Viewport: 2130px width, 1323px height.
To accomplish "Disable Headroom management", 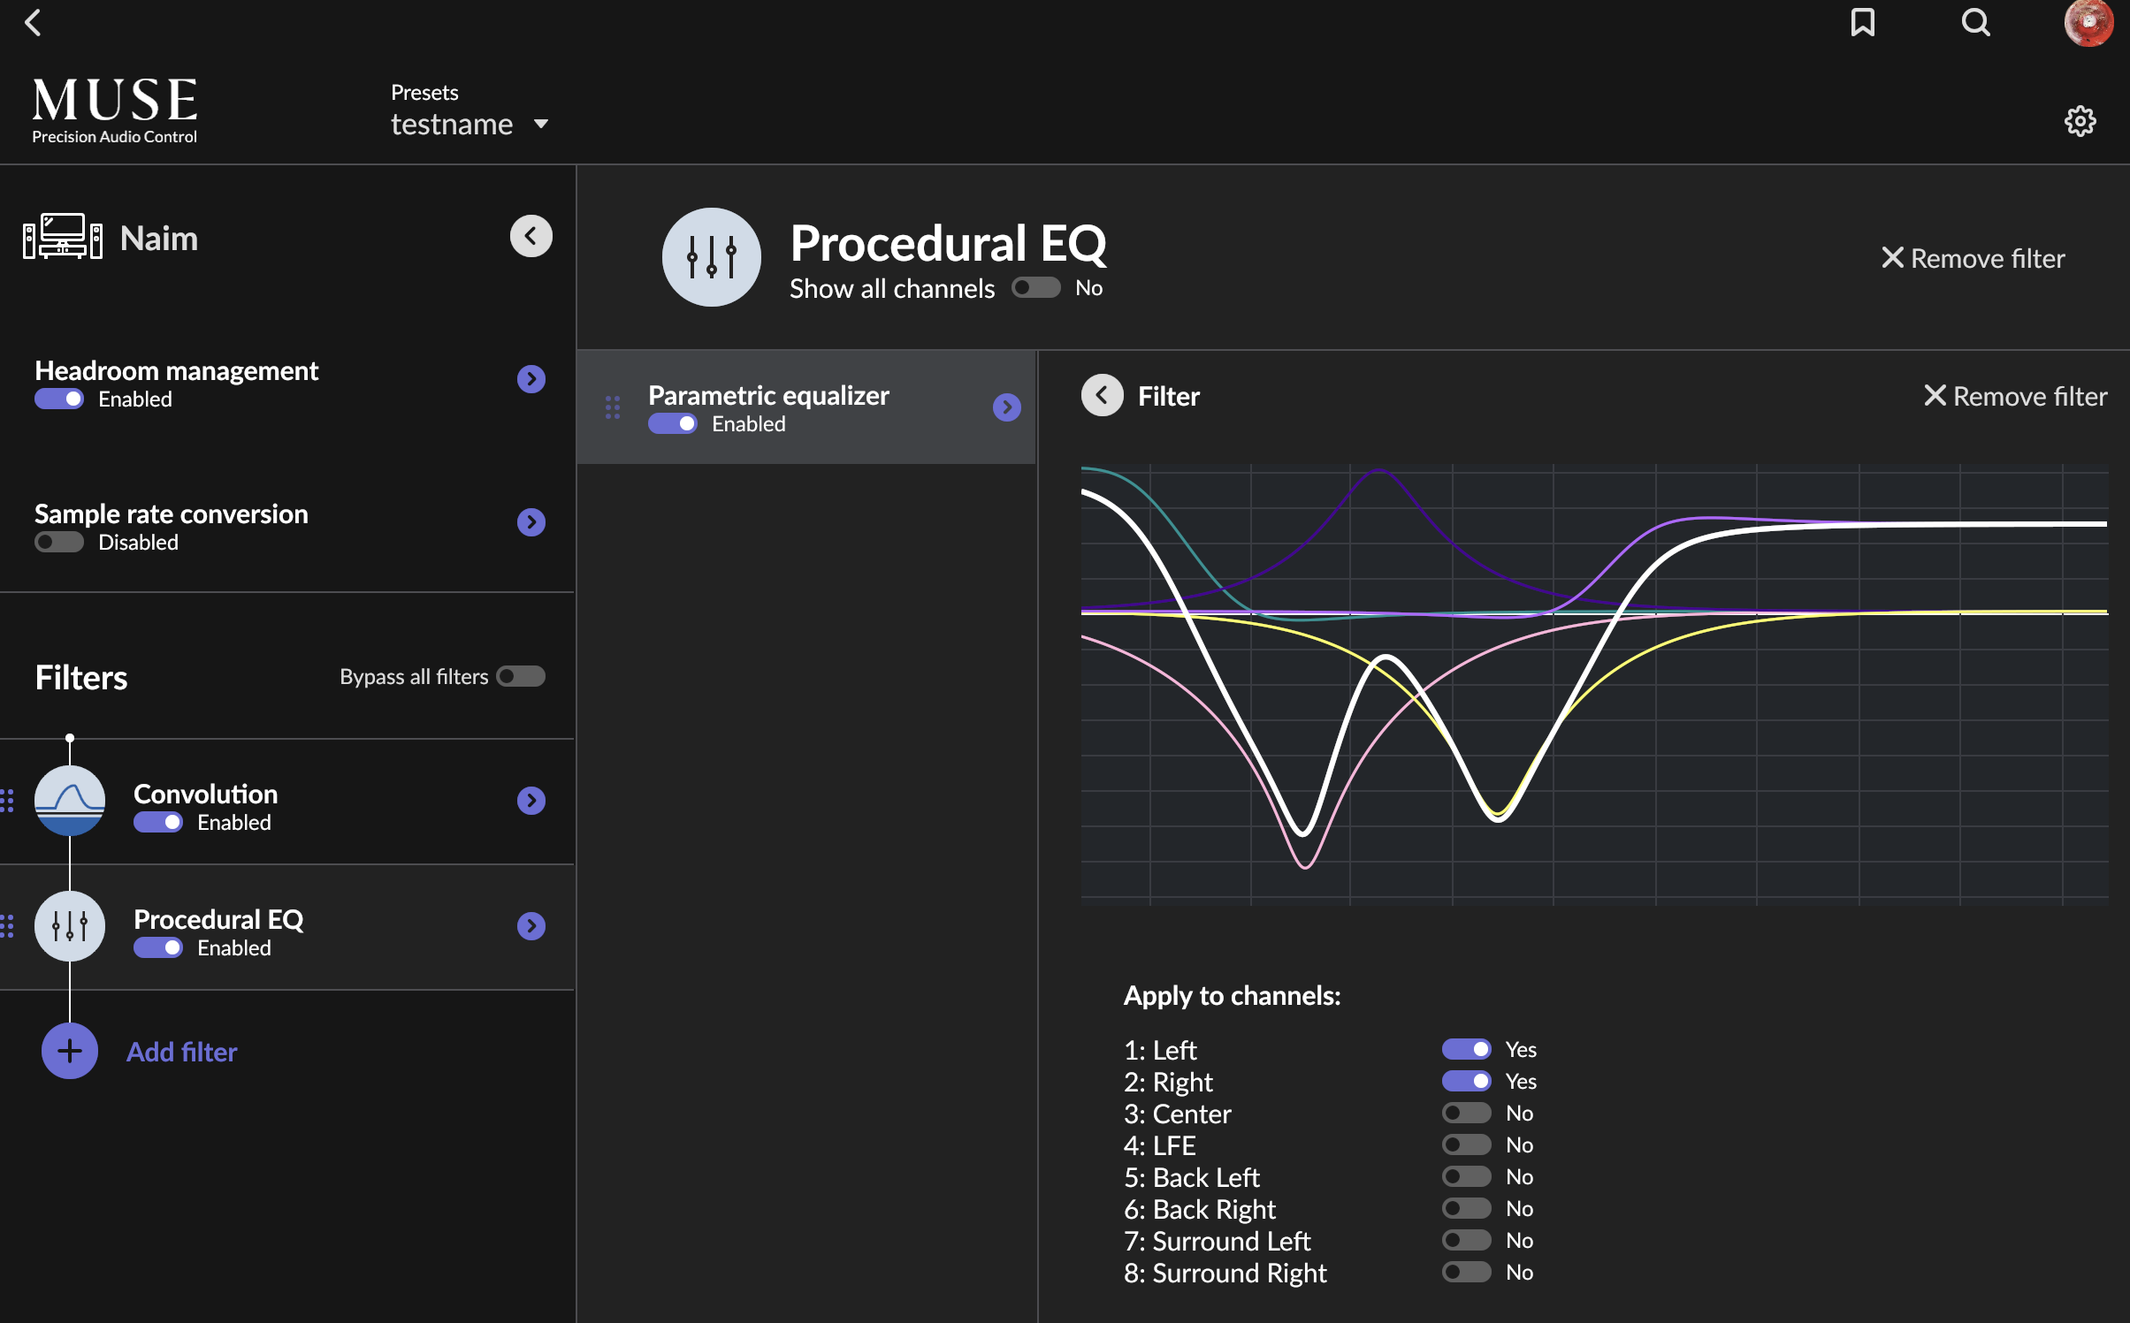I will coord(57,399).
